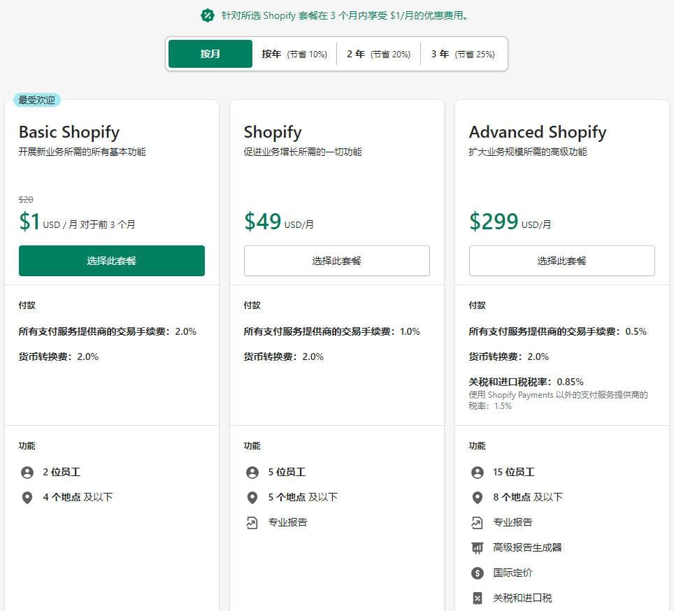The width and height of the screenshot is (674, 611).
Task: Click 2 位员工 in Basic plan
Action: (62, 472)
